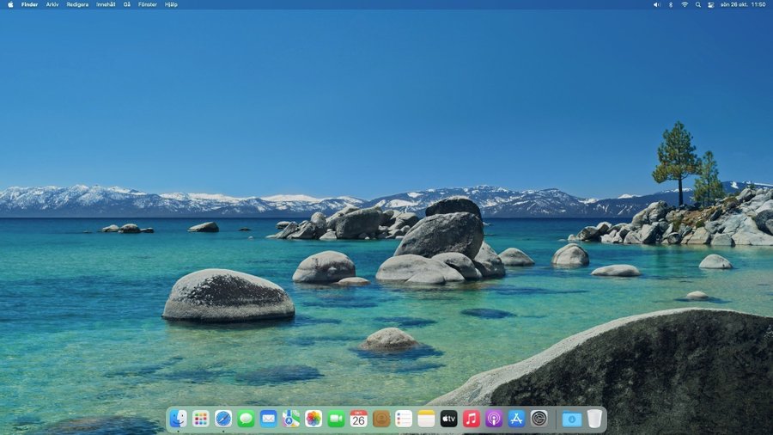Launch FaceTime from the Dock
This screenshot has height=435, width=773.
(x=336, y=419)
